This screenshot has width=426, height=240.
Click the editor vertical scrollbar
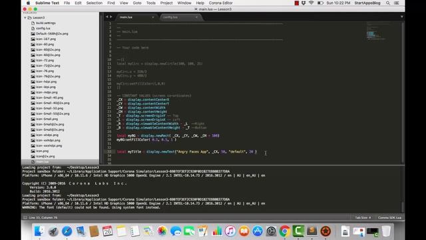[x=403, y=93]
